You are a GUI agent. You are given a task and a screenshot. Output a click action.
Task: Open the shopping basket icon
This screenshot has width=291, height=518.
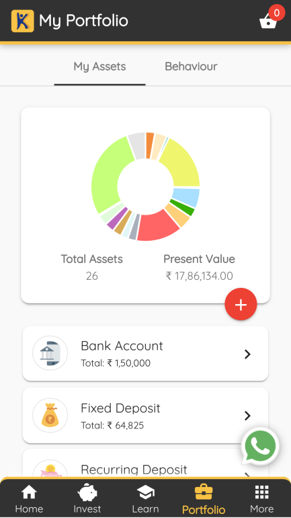(x=268, y=22)
